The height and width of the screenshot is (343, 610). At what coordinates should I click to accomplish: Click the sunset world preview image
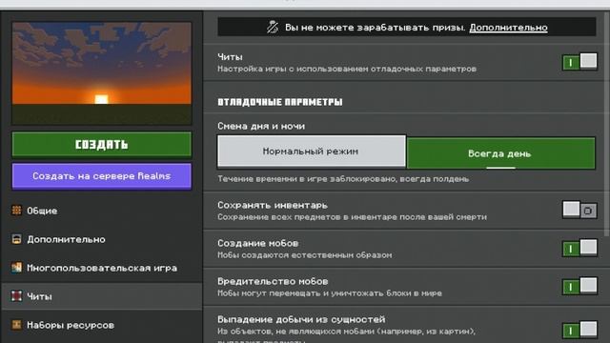[x=102, y=73]
